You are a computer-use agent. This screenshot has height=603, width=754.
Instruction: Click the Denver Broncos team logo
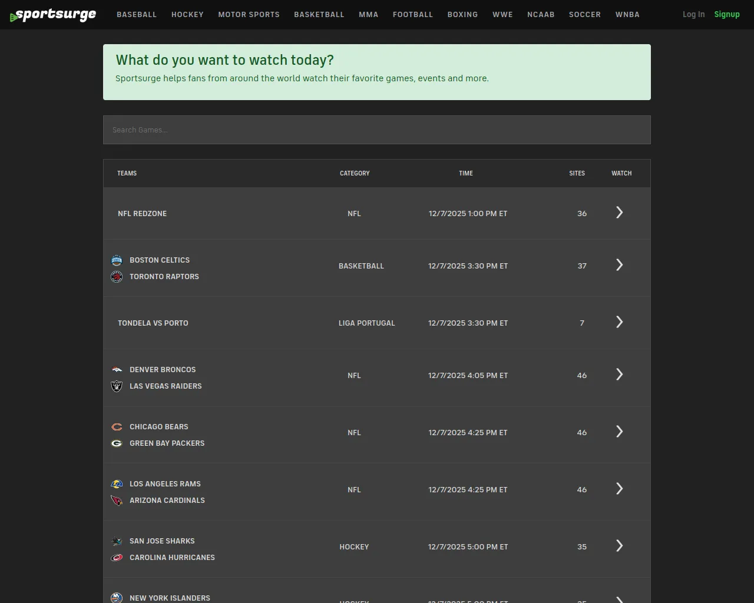coord(117,370)
